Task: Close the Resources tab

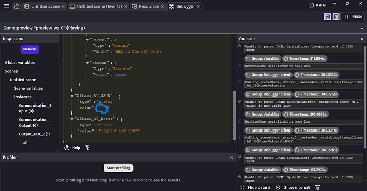Action: [x=162, y=7]
